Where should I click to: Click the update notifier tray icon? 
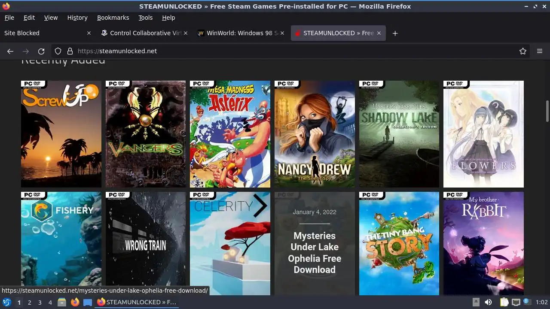527,302
